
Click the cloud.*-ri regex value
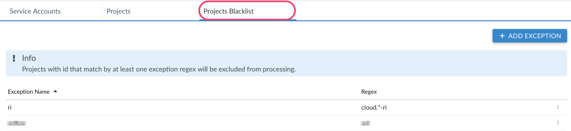click(x=374, y=107)
